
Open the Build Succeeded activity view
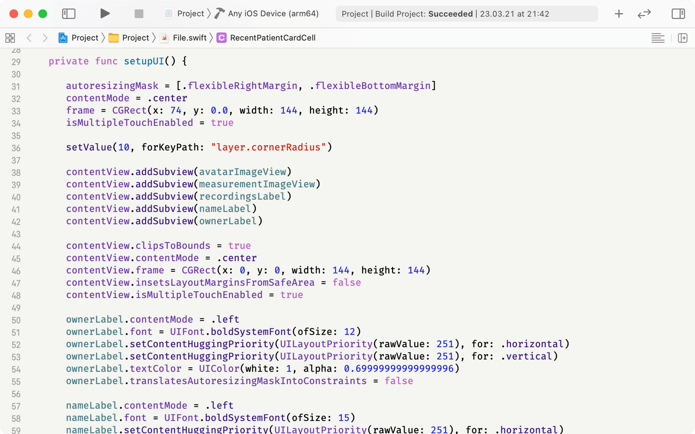pyautogui.click(x=466, y=14)
